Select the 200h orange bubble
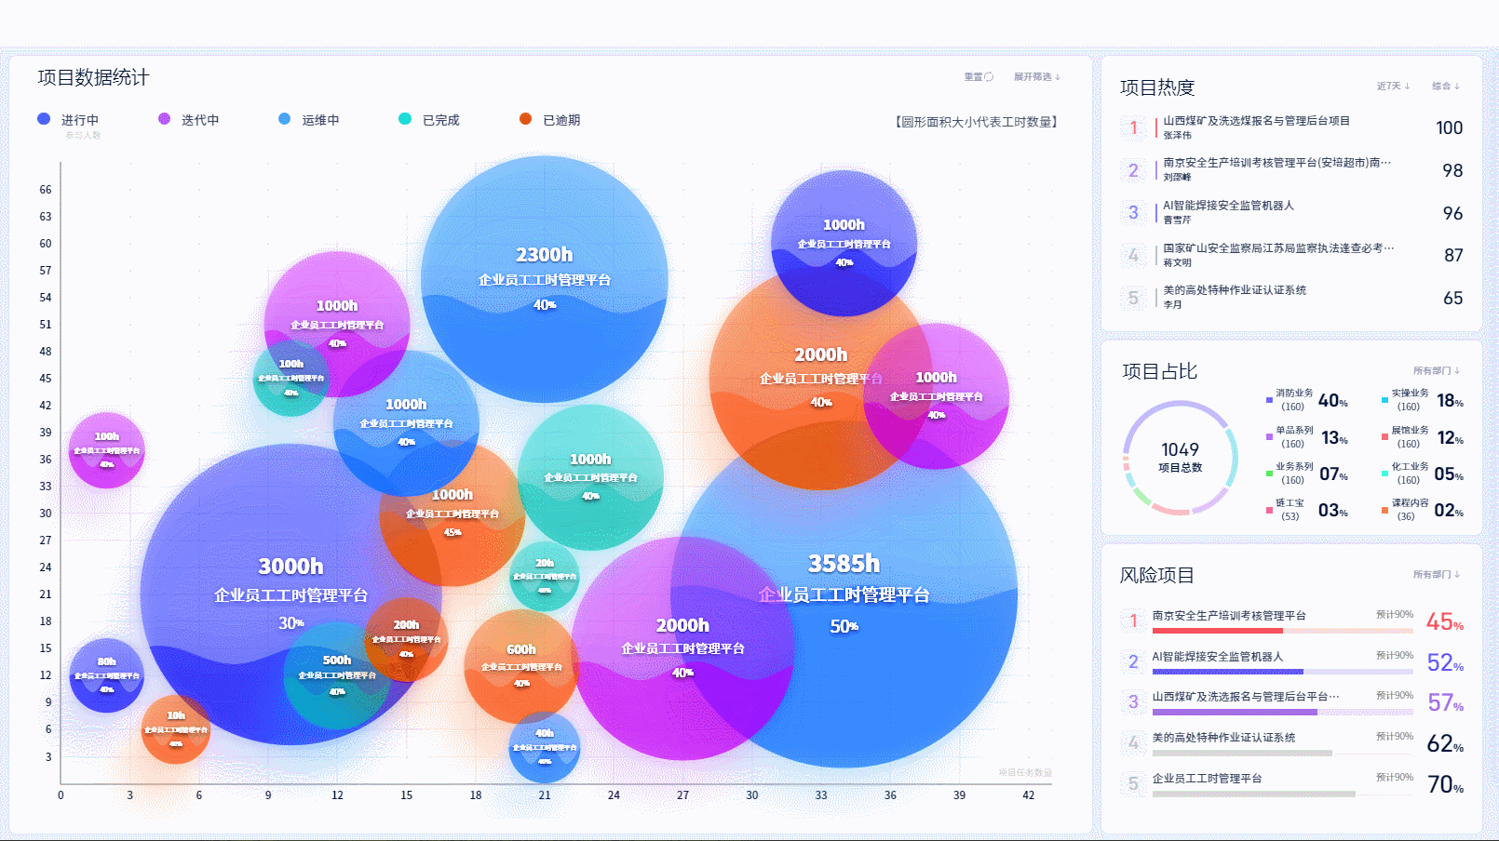Viewport: 1499px width, 841px height. [x=406, y=639]
